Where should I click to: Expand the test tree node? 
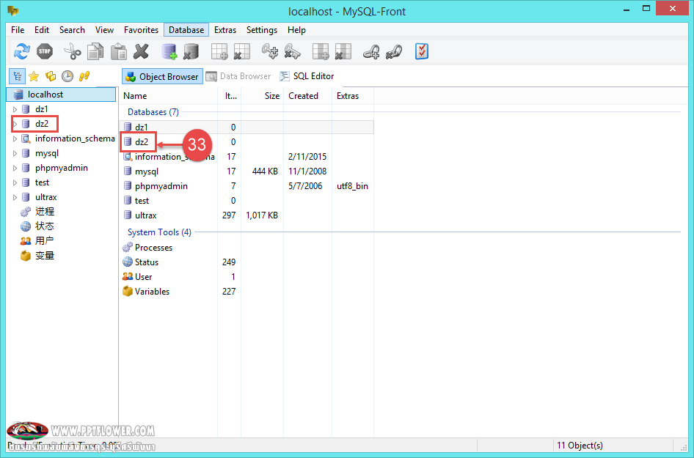[x=15, y=182]
